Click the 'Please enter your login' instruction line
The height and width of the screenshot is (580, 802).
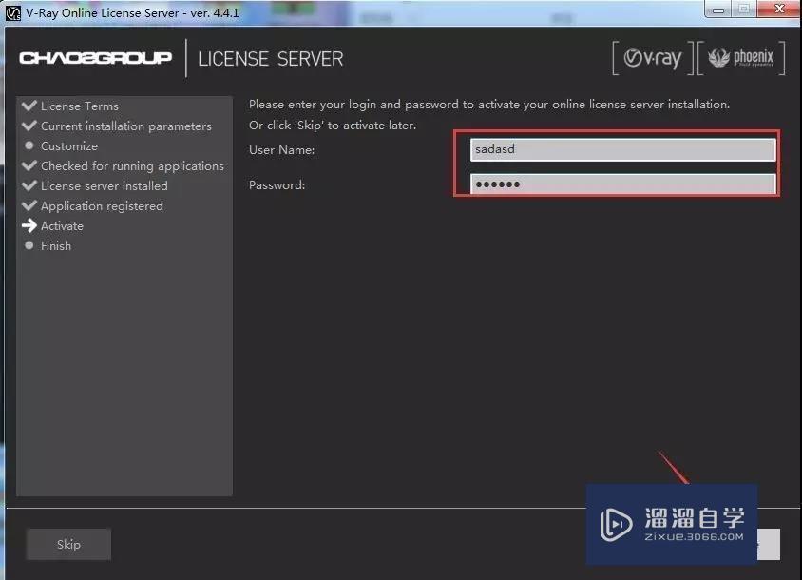tap(489, 105)
